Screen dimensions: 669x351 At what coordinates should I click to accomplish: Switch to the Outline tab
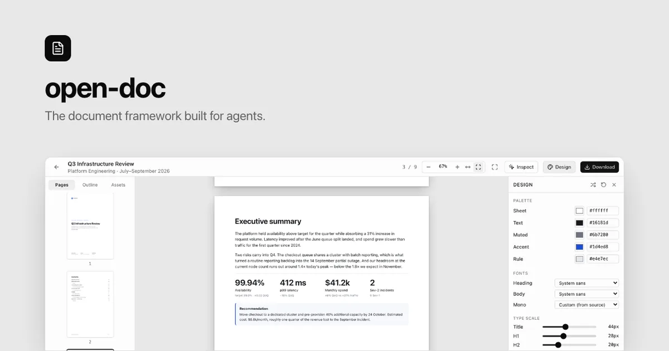pos(90,185)
